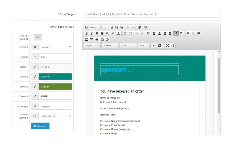
Task: Click the Increase Indent icon
Action: 142,33
